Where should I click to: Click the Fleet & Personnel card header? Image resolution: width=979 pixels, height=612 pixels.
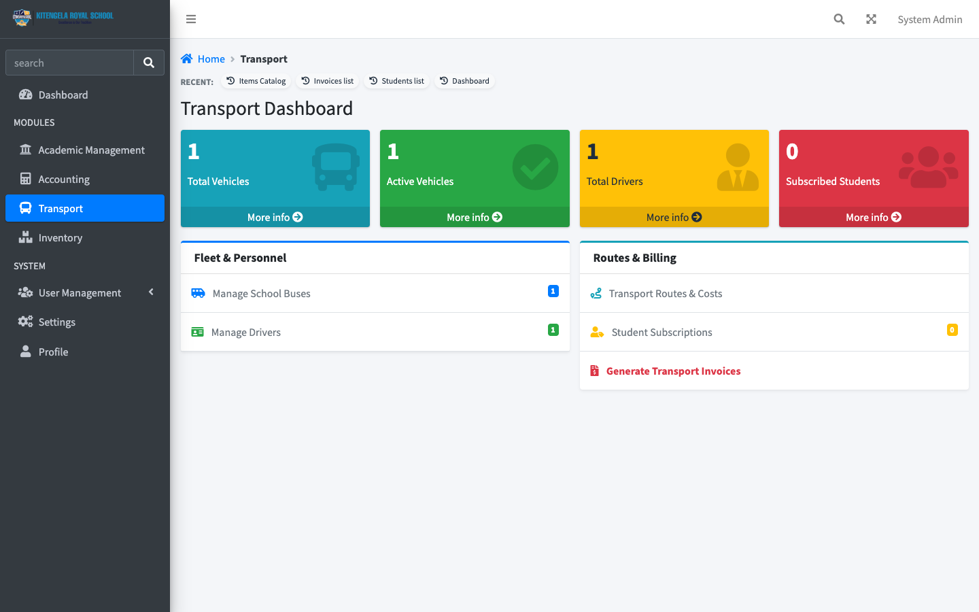(375, 258)
